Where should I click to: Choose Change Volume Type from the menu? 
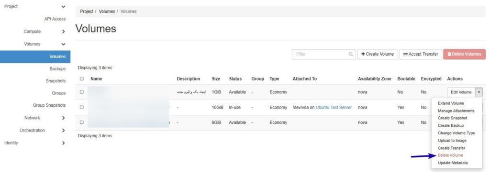[x=456, y=133]
